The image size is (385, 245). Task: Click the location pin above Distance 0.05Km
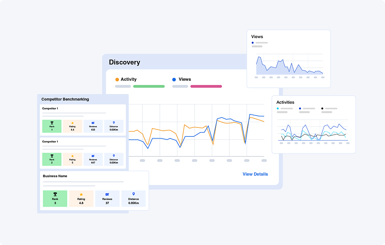coord(133,194)
